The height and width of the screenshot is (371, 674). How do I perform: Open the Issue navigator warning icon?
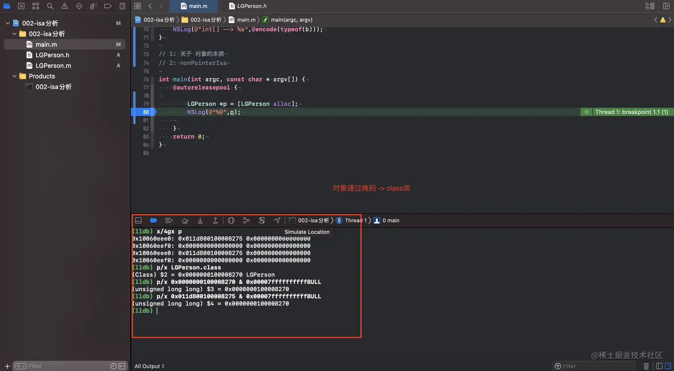coord(65,6)
